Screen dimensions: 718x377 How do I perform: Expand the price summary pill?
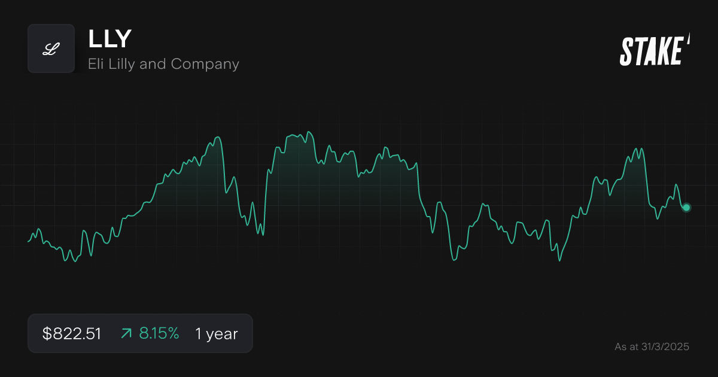click(x=140, y=333)
